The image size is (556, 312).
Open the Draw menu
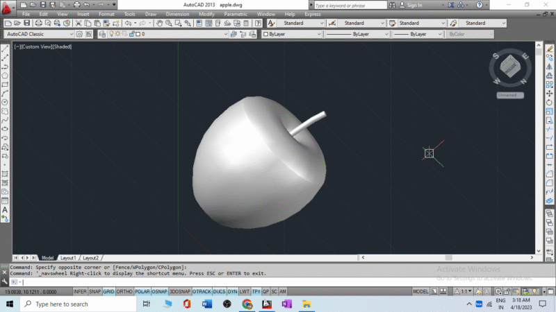151,14
